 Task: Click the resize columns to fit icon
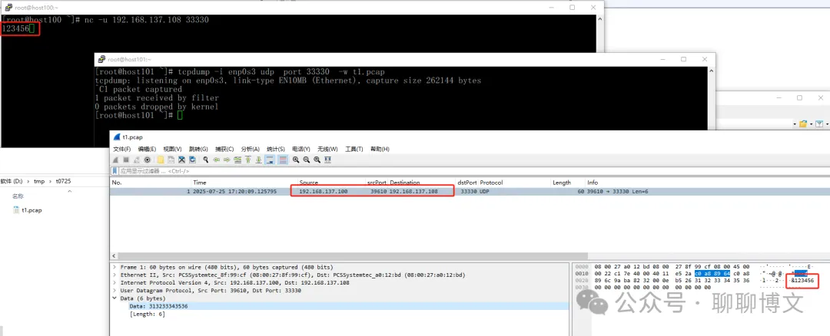point(327,160)
